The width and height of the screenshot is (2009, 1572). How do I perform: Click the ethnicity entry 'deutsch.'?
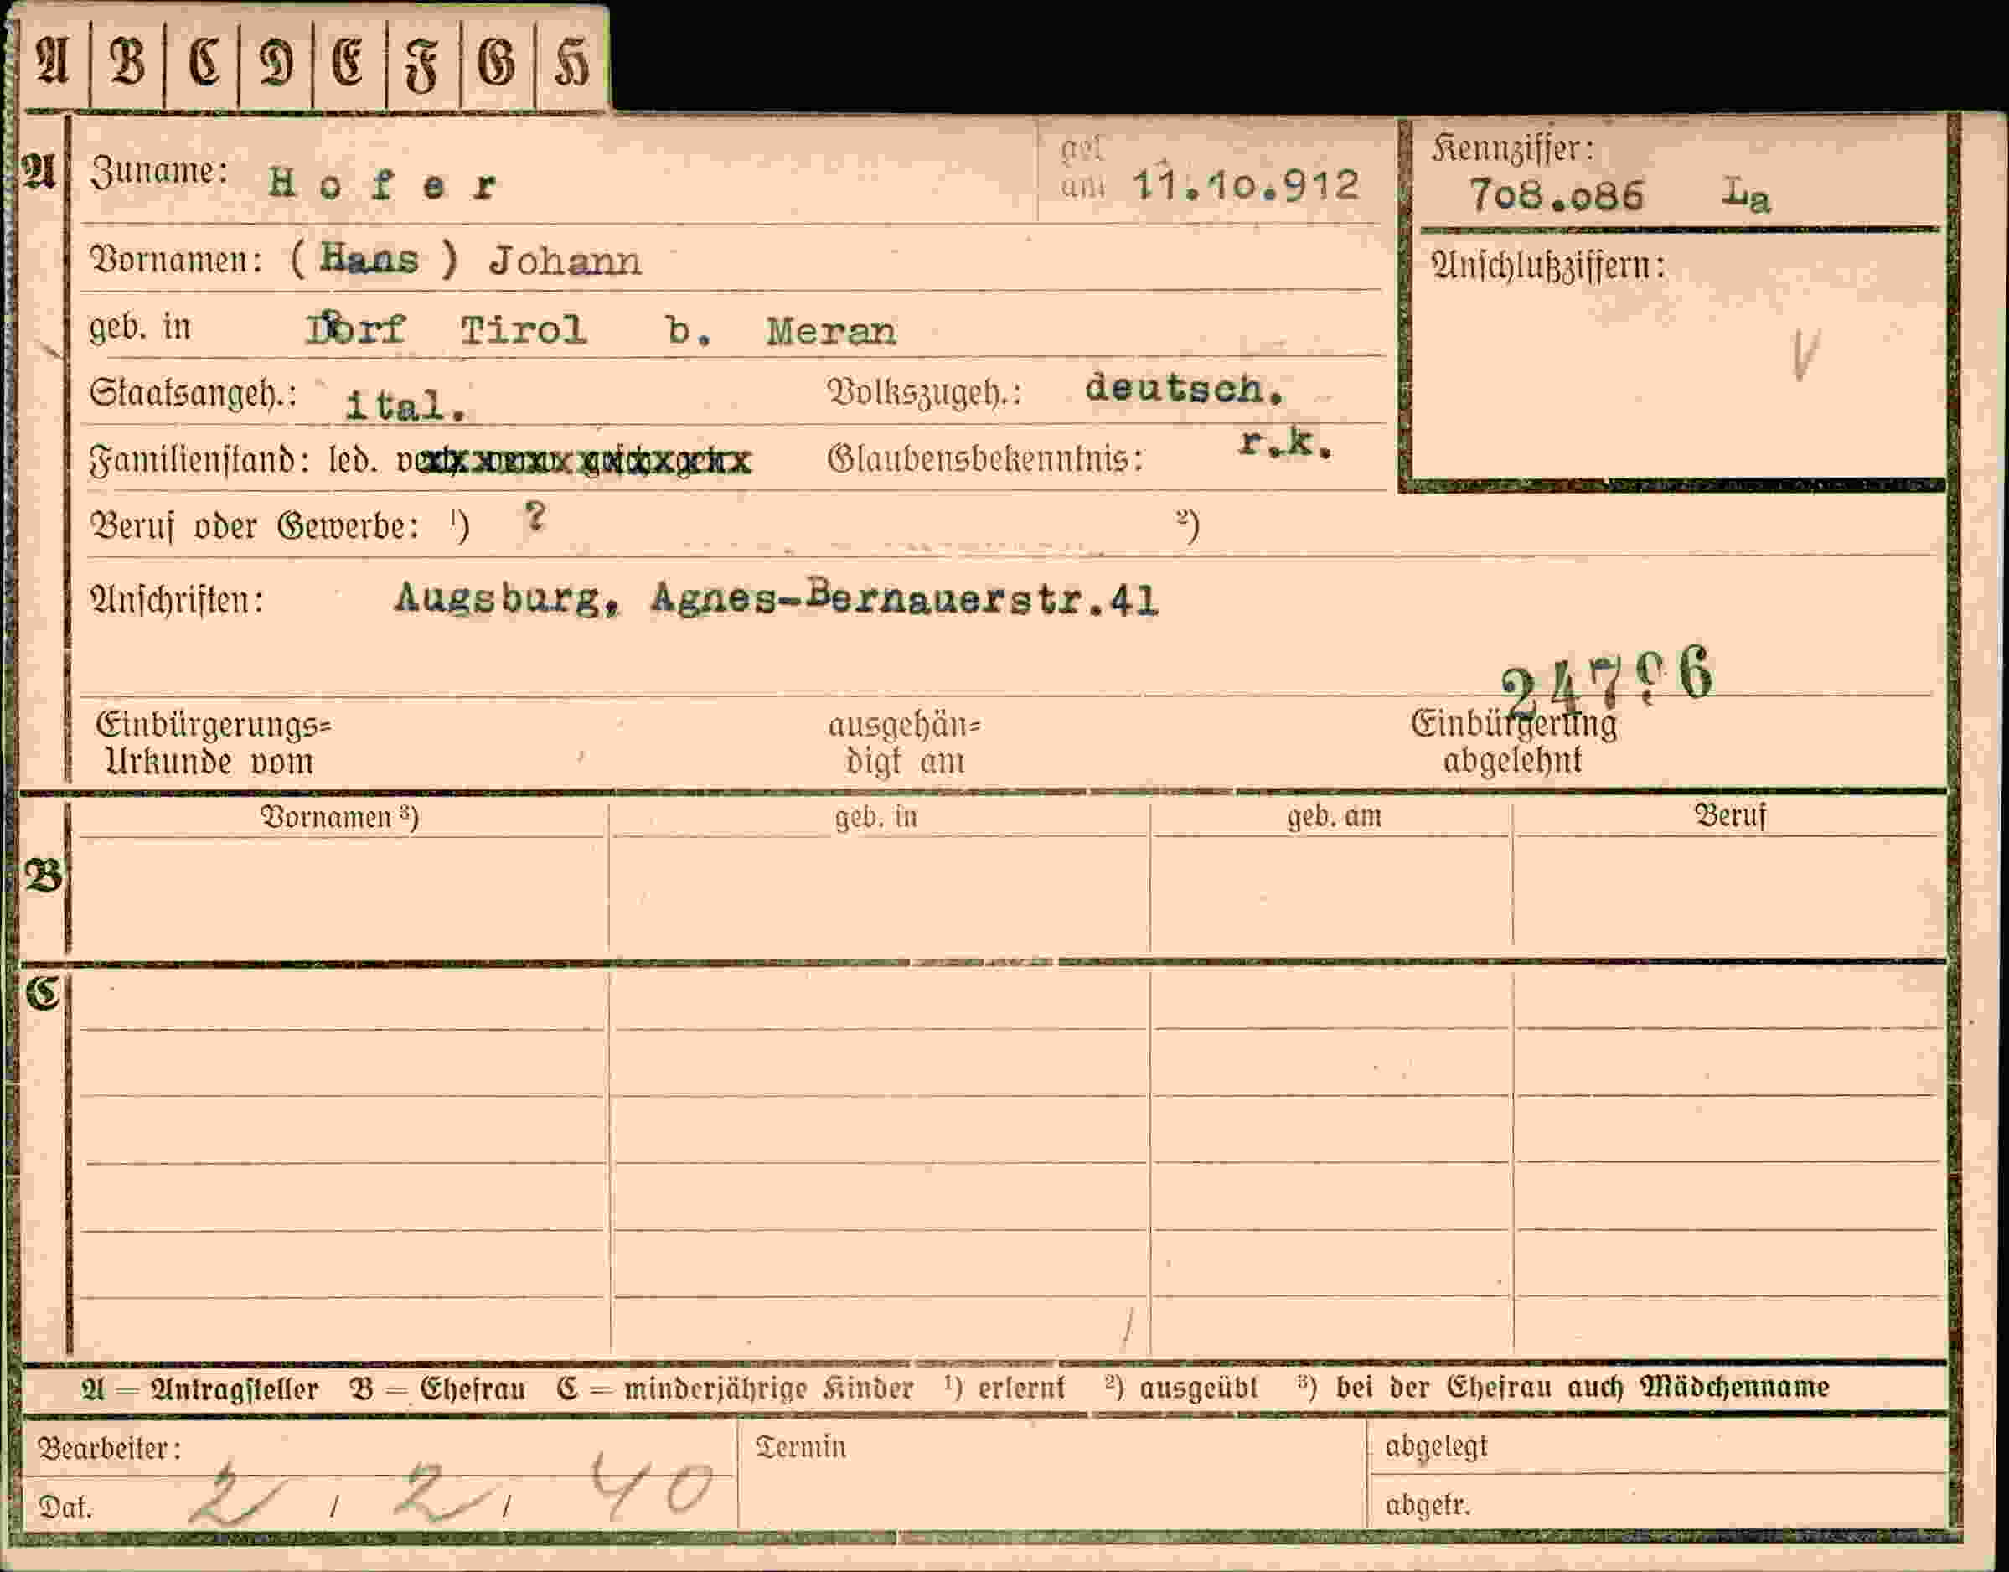1185,389
